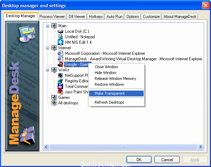Open the Dll Viewer tab
The image size is (211, 167).
(77, 17)
